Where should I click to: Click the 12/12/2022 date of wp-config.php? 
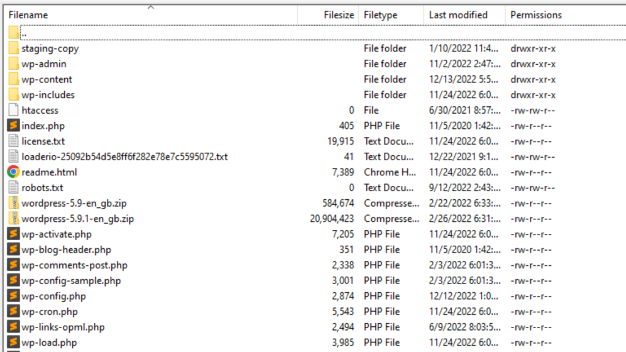[x=463, y=296]
